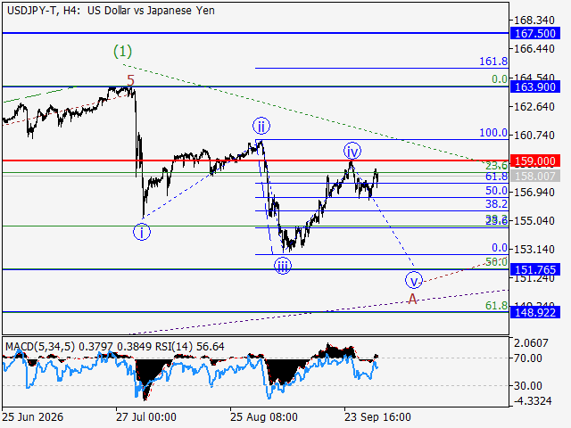Image resolution: width=571 pixels, height=428 pixels.
Task: Select the projected circled wave v marker
Action: pos(414,281)
